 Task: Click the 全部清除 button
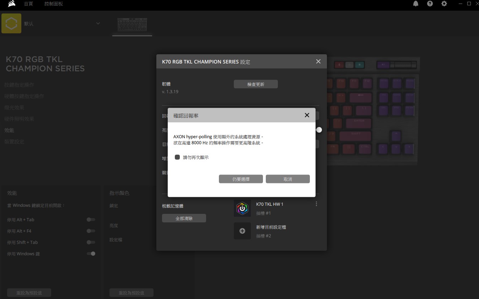tap(184, 218)
